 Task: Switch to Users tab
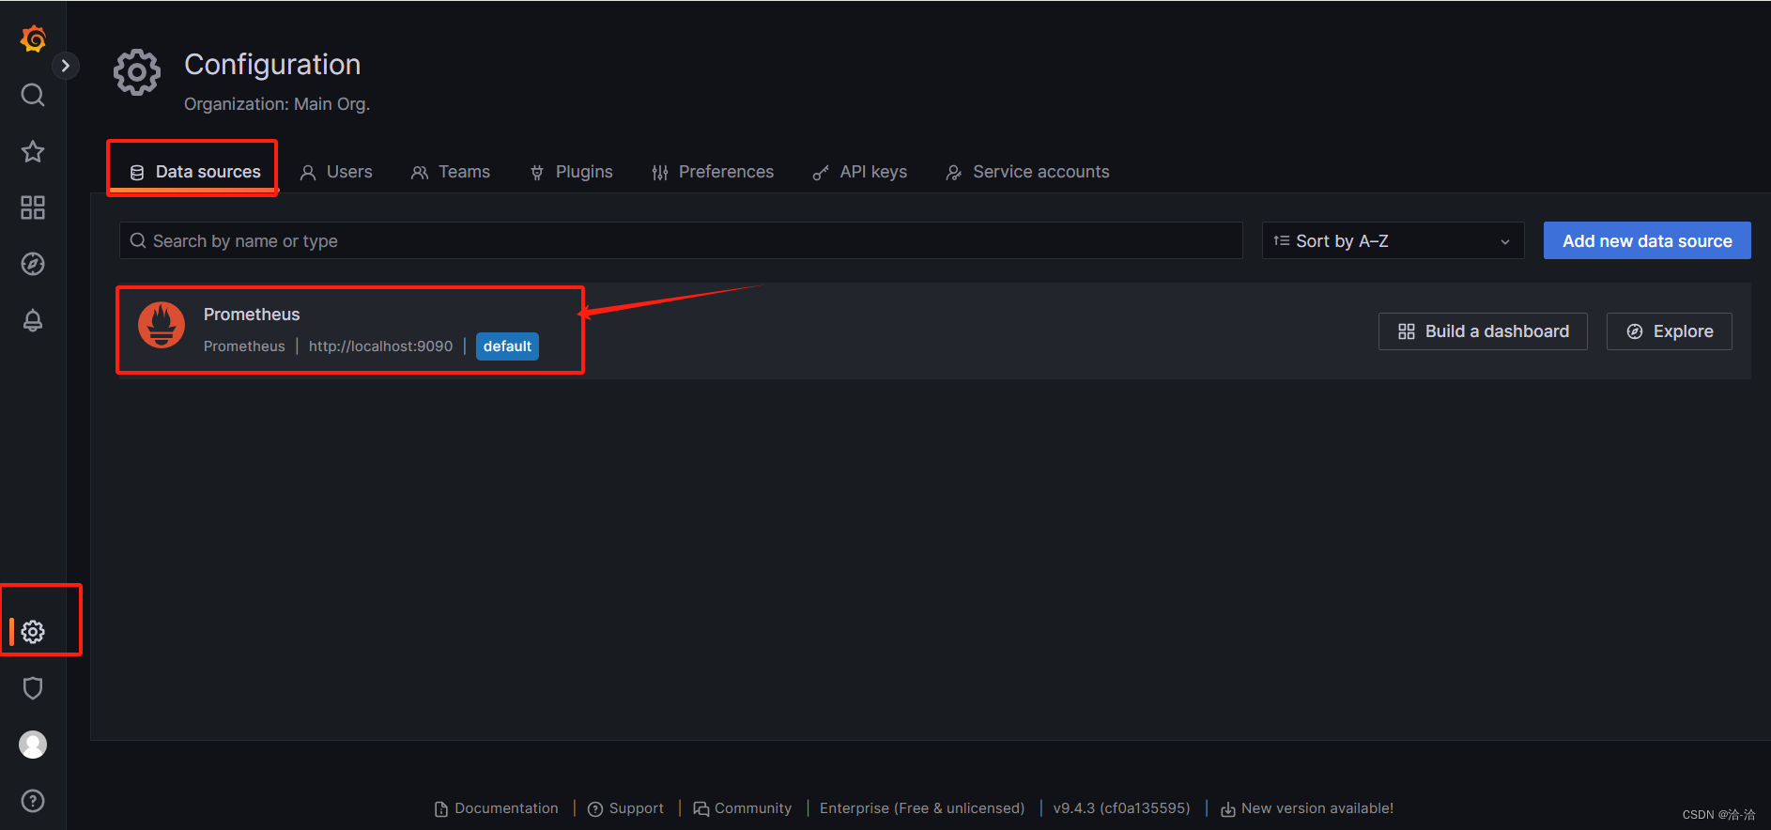coord(336,172)
